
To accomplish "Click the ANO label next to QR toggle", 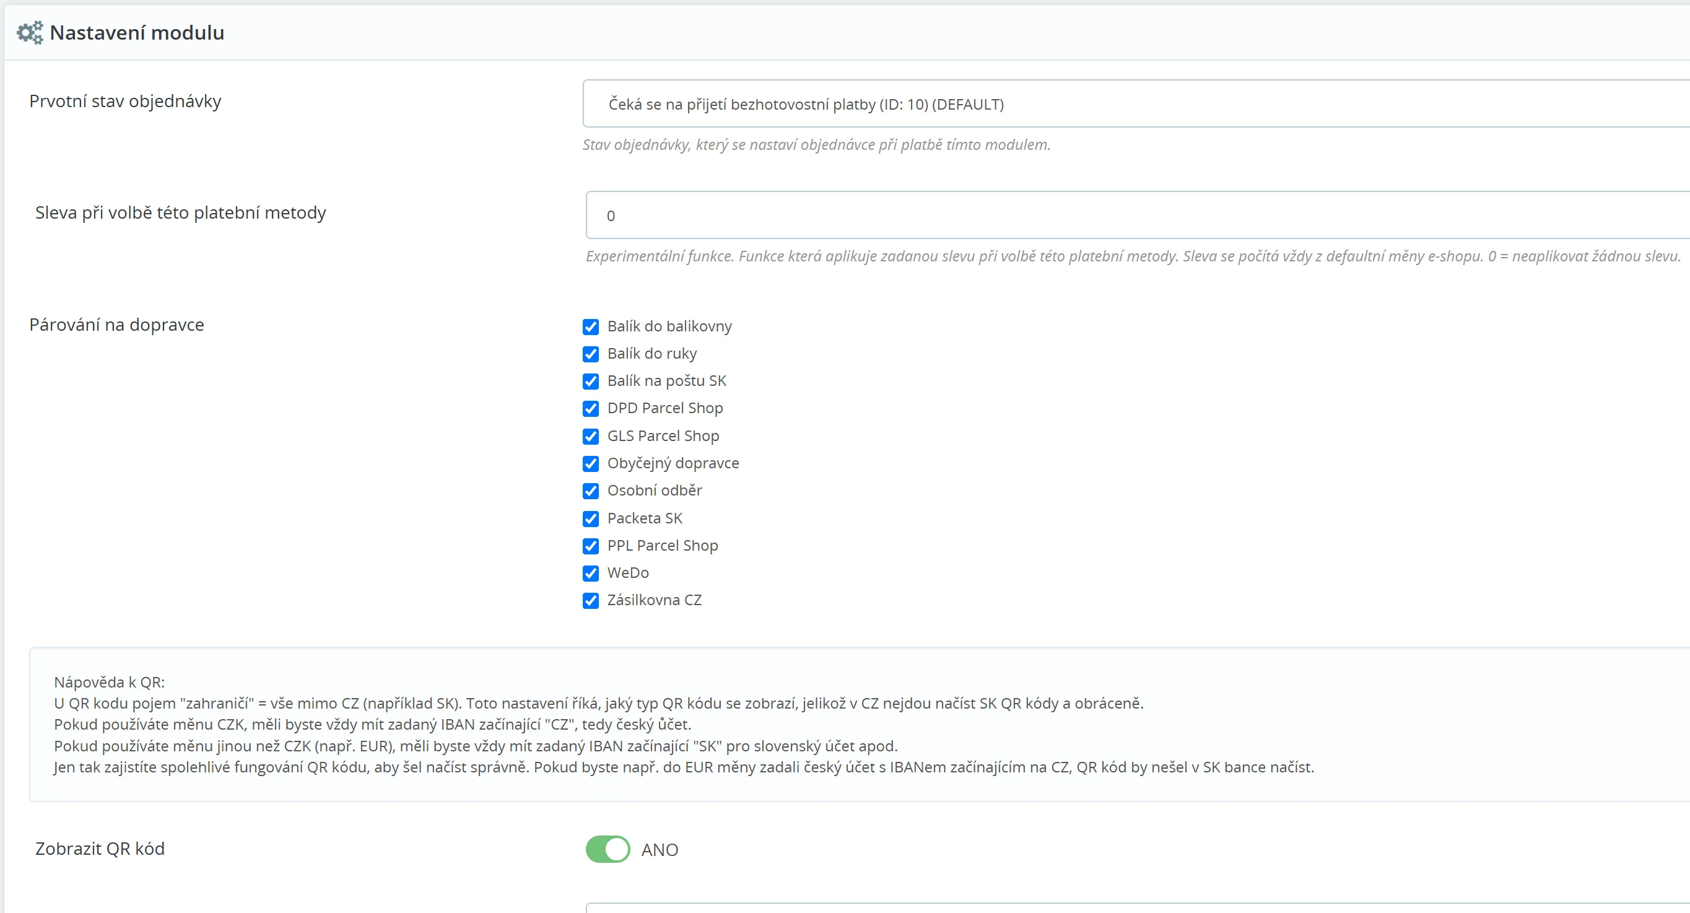I will point(660,850).
